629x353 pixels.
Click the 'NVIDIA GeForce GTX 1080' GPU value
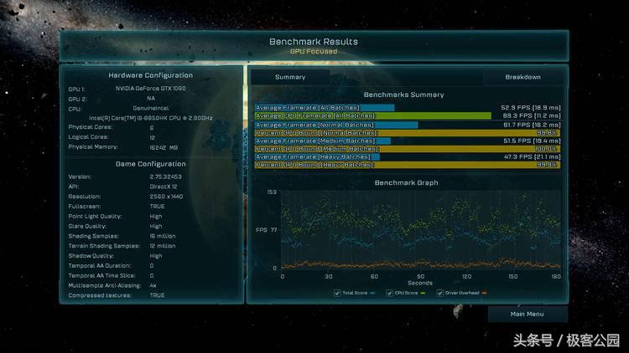150,89
